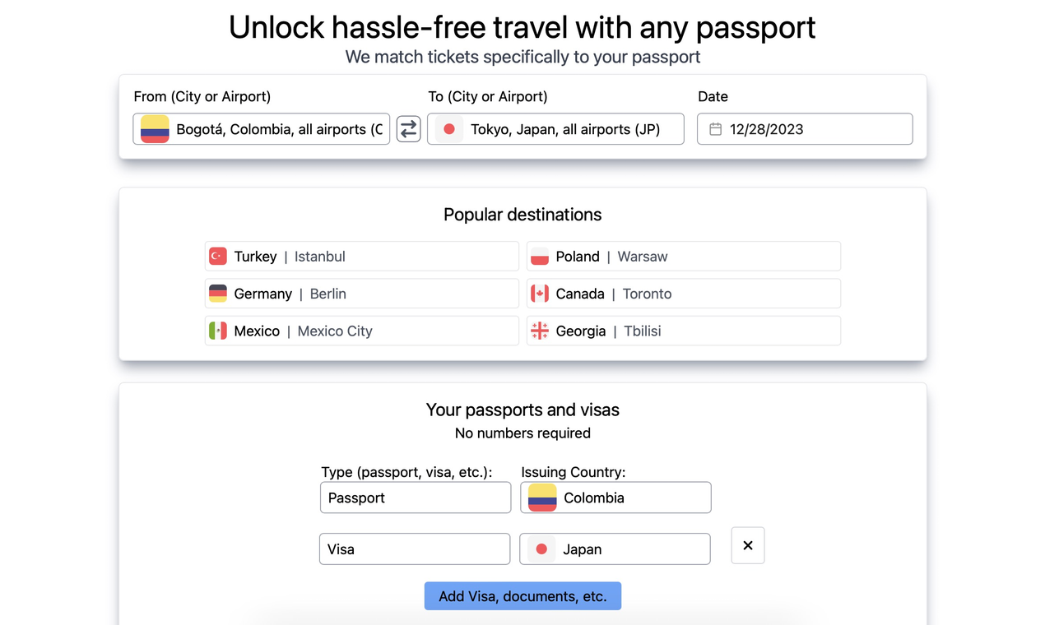Click the Georgia flag icon next to Tbilisi
The height and width of the screenshot is (625, 1045).
(x=539, y=331)
